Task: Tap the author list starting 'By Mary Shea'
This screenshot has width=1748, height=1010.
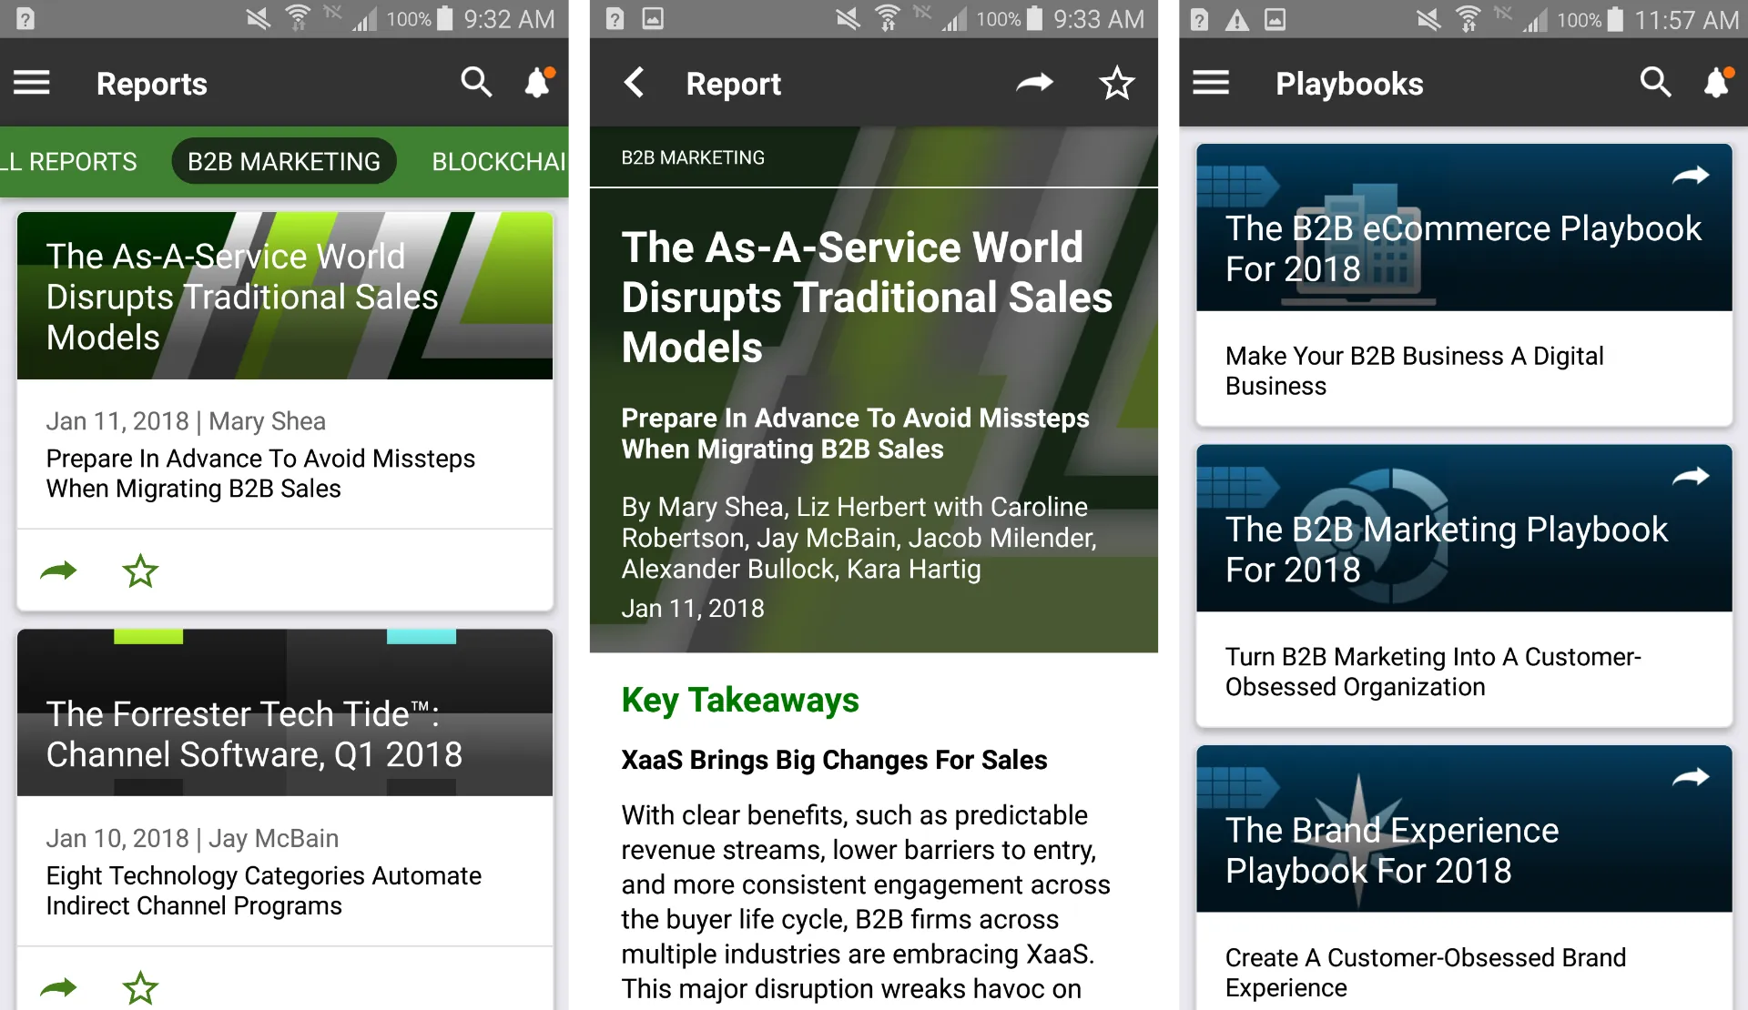Action: pyautogui.click(x=859, y=538)
